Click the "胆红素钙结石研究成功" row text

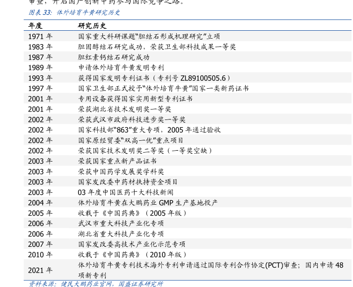(x=114, y=57)
